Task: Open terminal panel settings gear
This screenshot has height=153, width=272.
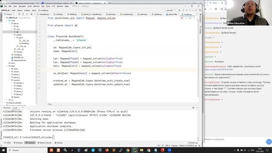Action: (193, 108)
